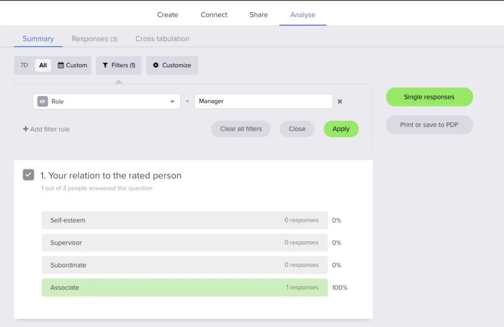
Task: Click the Manager filter value field
Action: [x=263, y=101]
